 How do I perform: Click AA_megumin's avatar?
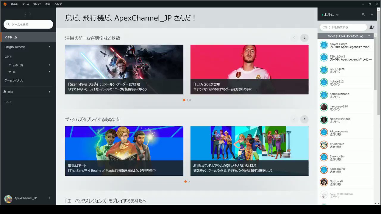324,133
